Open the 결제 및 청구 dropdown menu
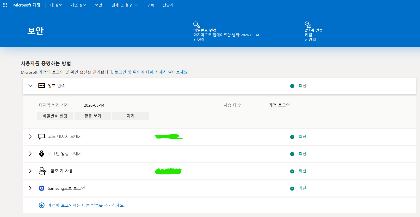This screenshot has width=420, height=217. pos(125,5)
